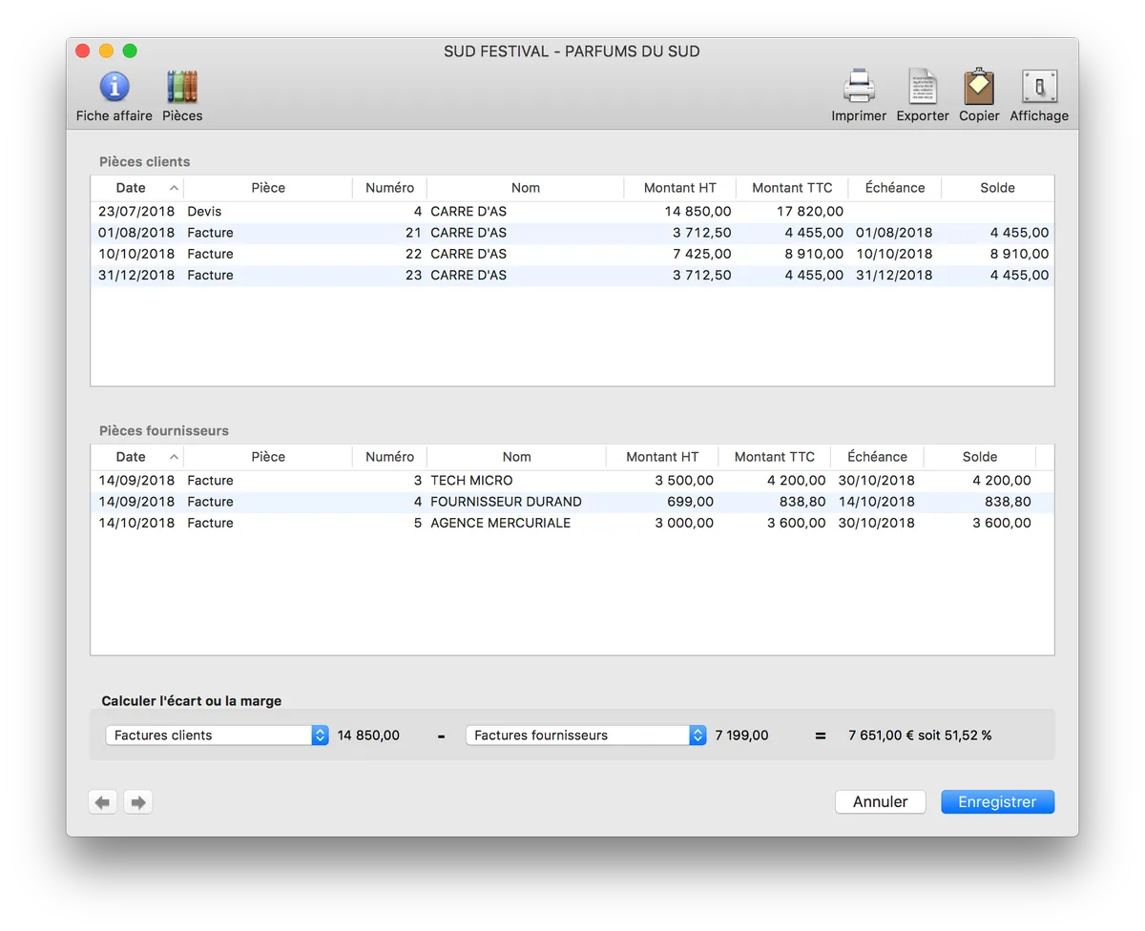
Task: Click the 699,00 Montant HT cell
Action: [690, 502]
